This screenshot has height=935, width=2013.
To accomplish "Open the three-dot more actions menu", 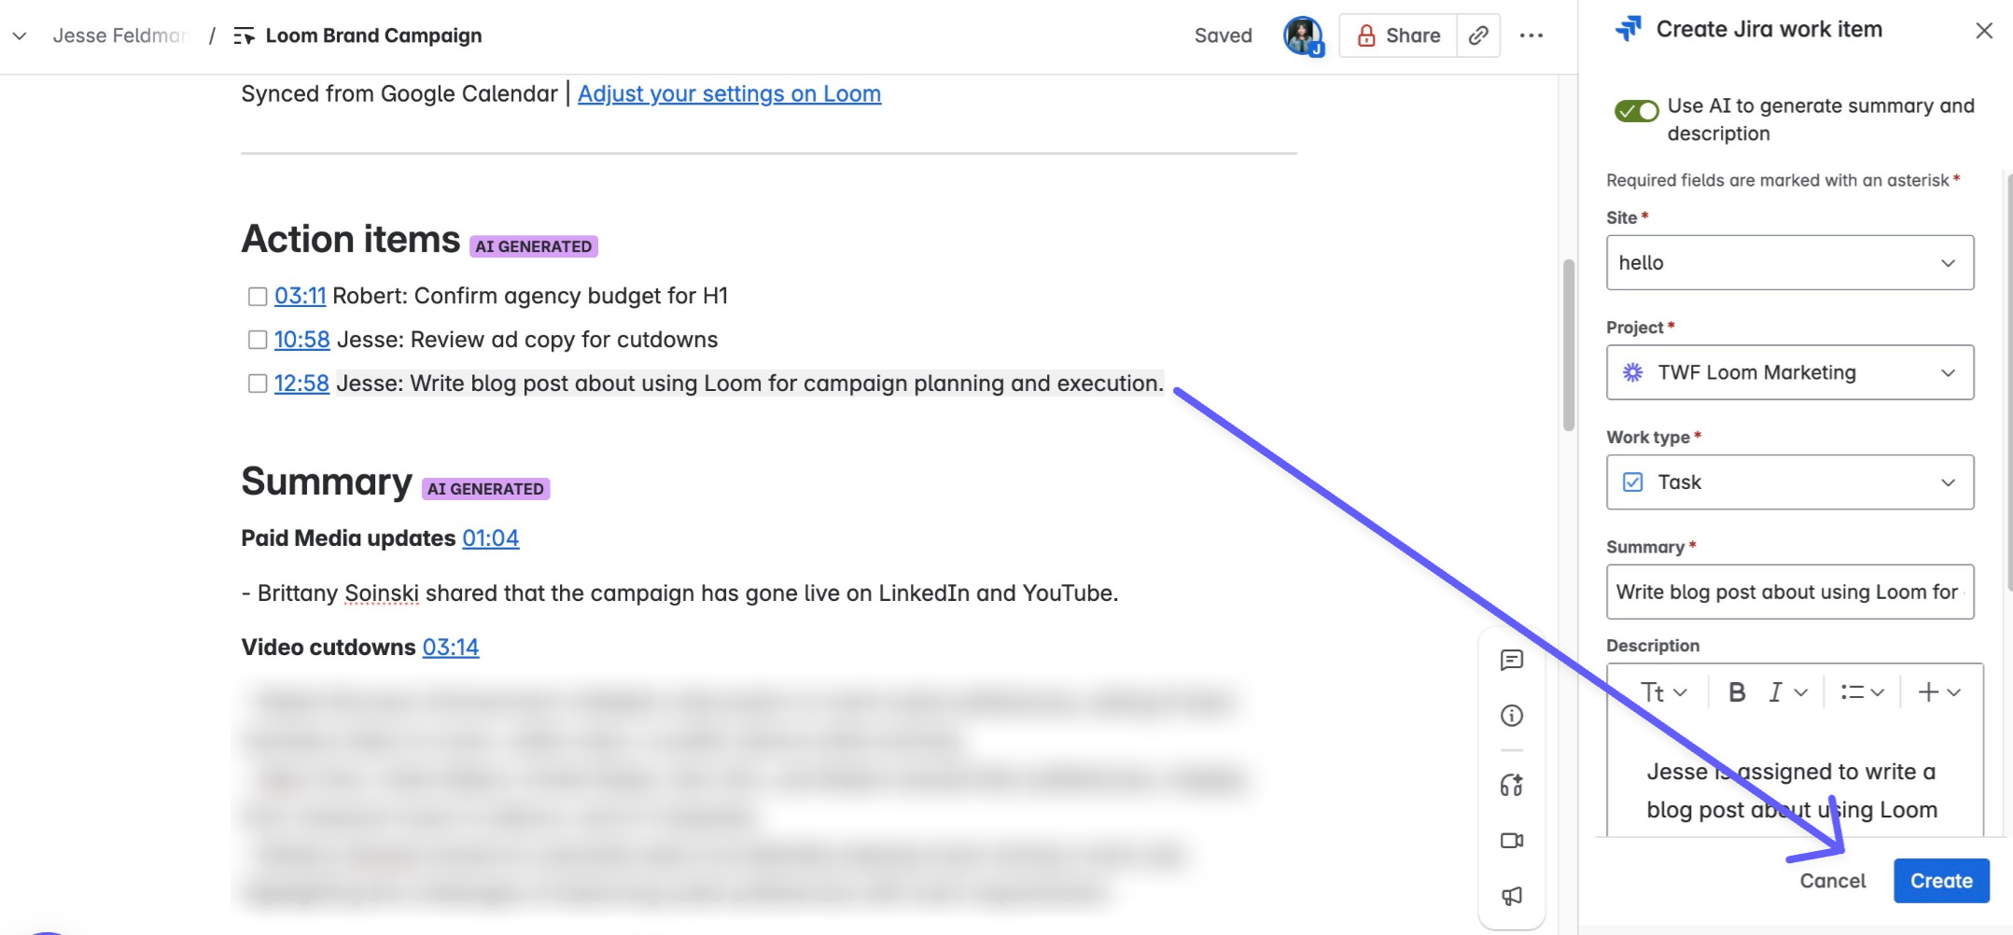I will pyautogui.click(x=1531, y=35).
